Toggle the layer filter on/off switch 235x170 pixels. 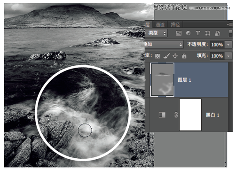[230, 33]
